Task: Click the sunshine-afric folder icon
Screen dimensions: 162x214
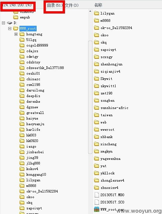Action: 97,108
